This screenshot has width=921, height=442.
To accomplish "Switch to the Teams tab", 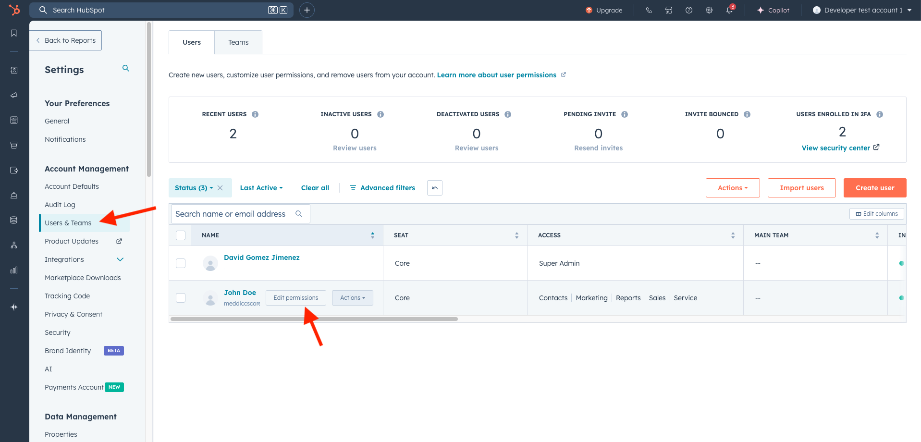I will pos(238,42).
